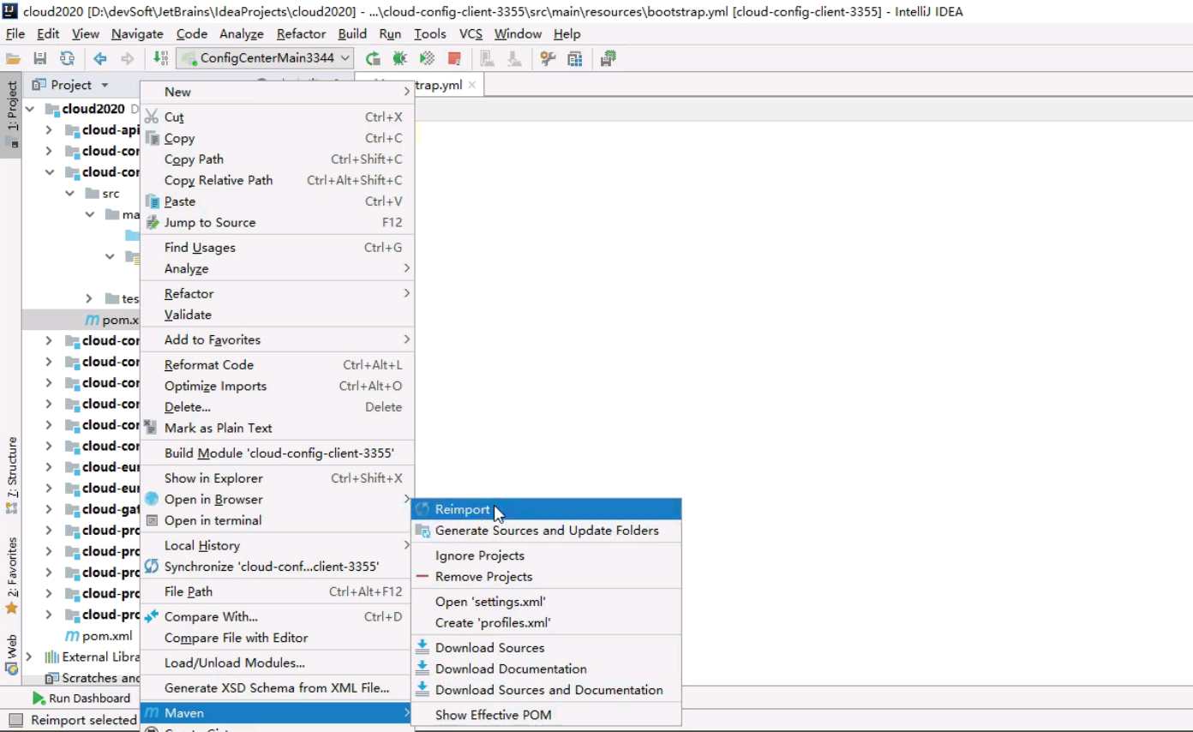Open the File menu
Image resolution: width=1193 pixels, height=732 pixels.
coord(15,33)
